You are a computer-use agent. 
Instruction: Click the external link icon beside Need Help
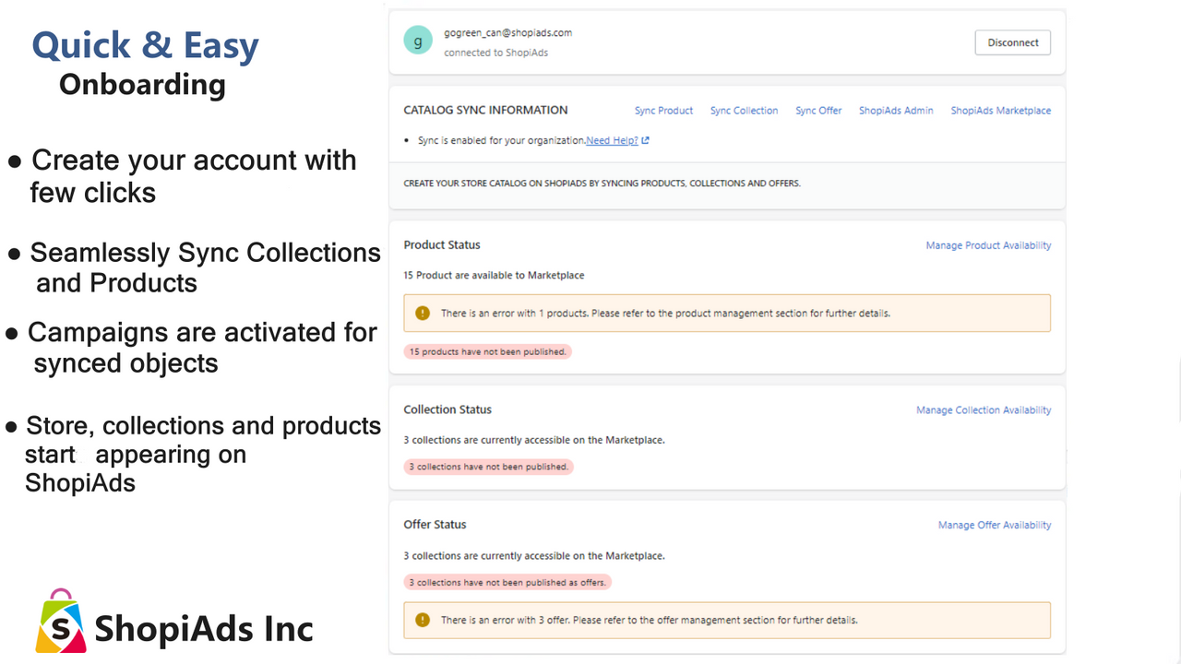pos(645,140)
